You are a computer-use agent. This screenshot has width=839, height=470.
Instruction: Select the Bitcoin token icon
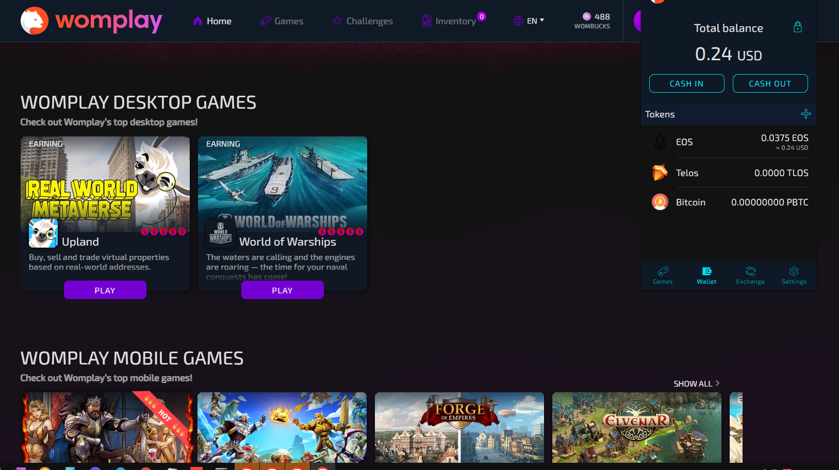coord(660,202)
